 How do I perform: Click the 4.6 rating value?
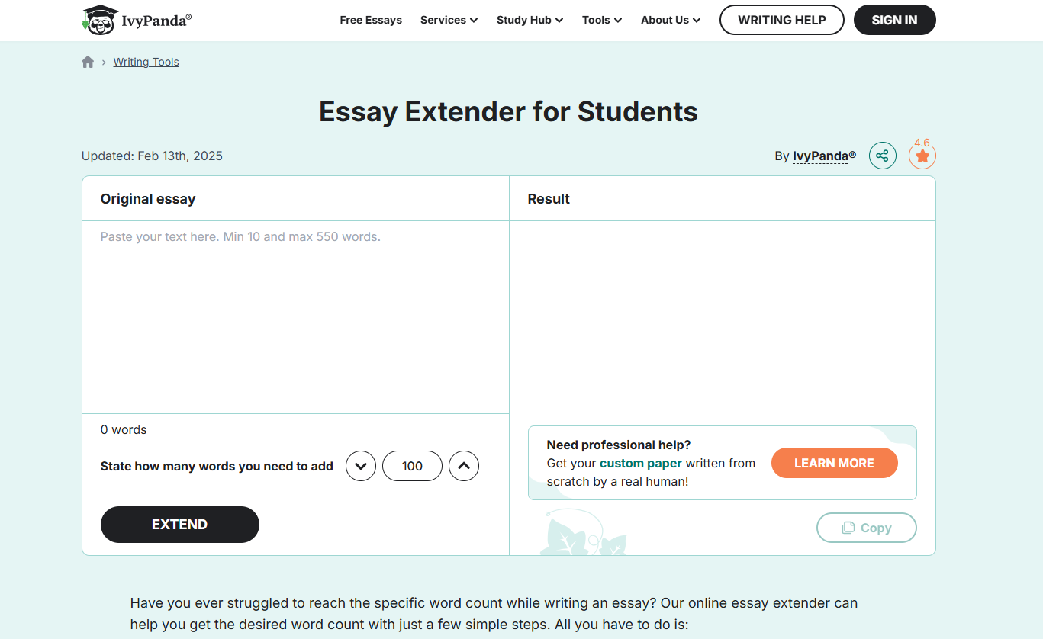922,143
